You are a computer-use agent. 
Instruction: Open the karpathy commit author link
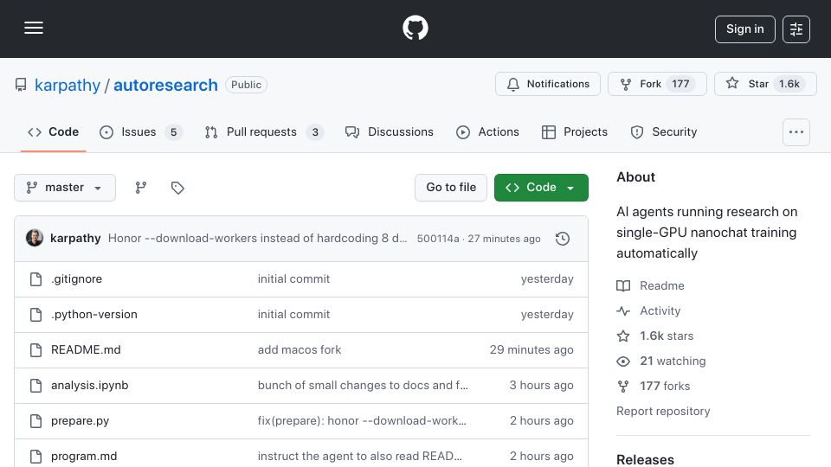[75, 239]
